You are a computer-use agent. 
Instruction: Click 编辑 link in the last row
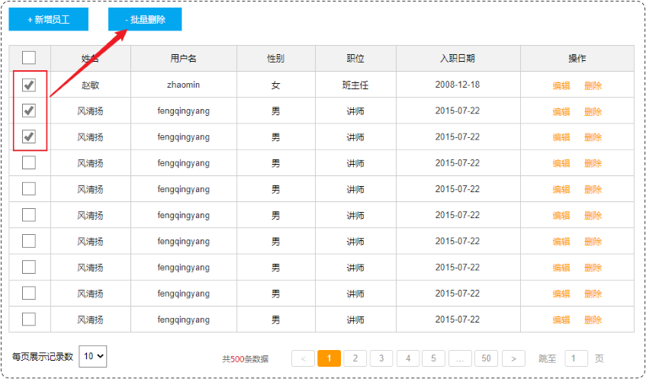(x=561, y=320)
